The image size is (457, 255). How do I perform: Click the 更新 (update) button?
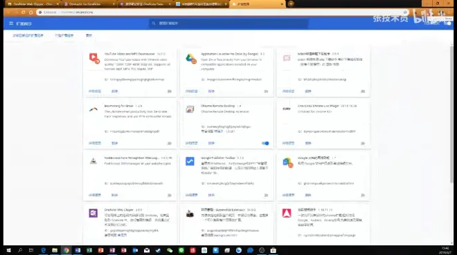click(x=89, y=35)
